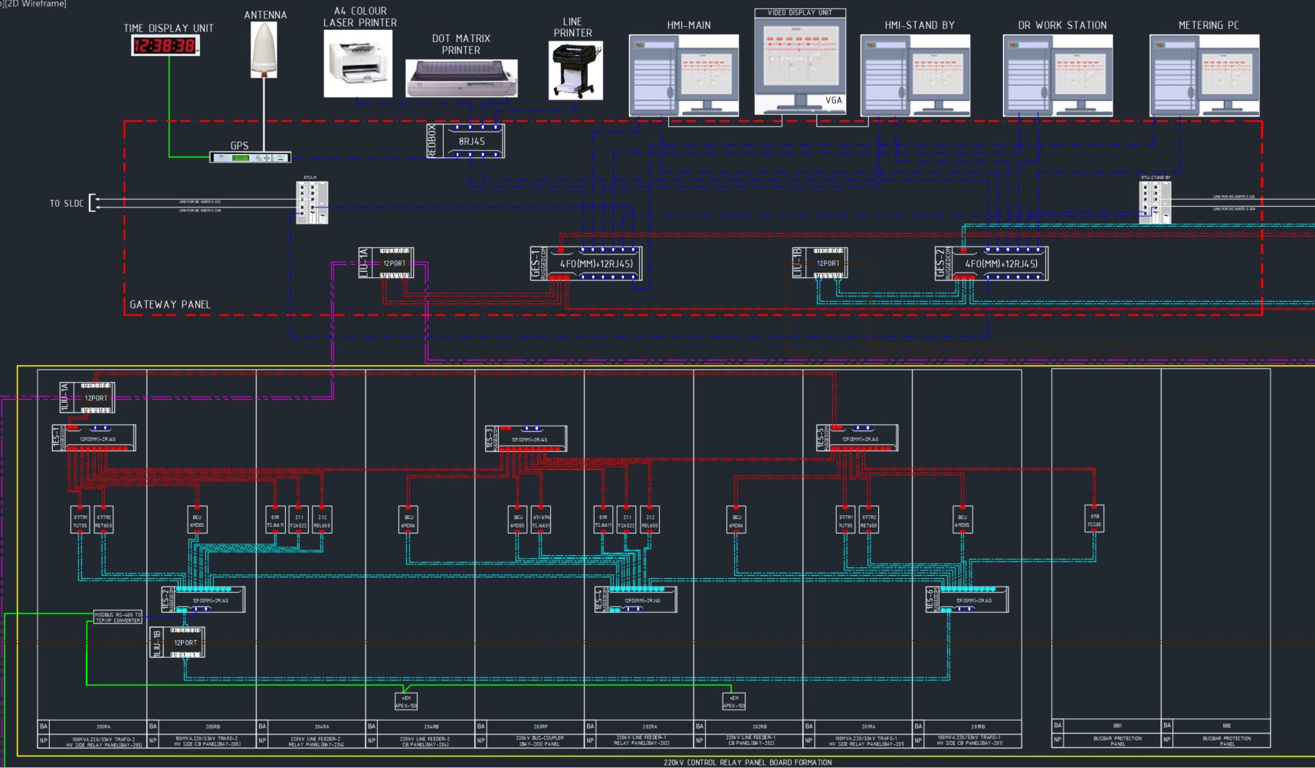Select the 1ES-6 Ruggedcom switch block
This screenshot has width=1315, height=768.
(967, 600)
